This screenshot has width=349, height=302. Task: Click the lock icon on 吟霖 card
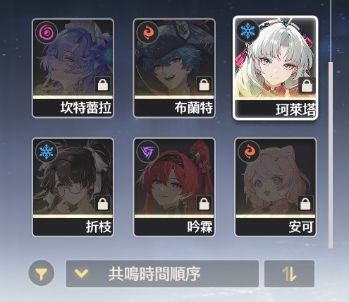(204, 204)
